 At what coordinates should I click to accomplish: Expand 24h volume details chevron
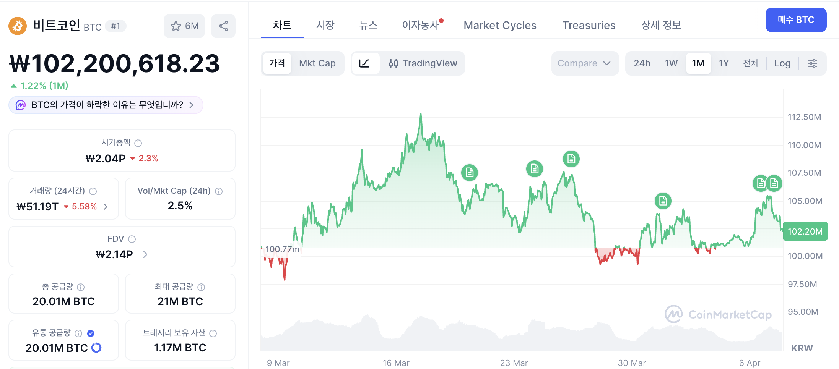(x=106, y=207)
